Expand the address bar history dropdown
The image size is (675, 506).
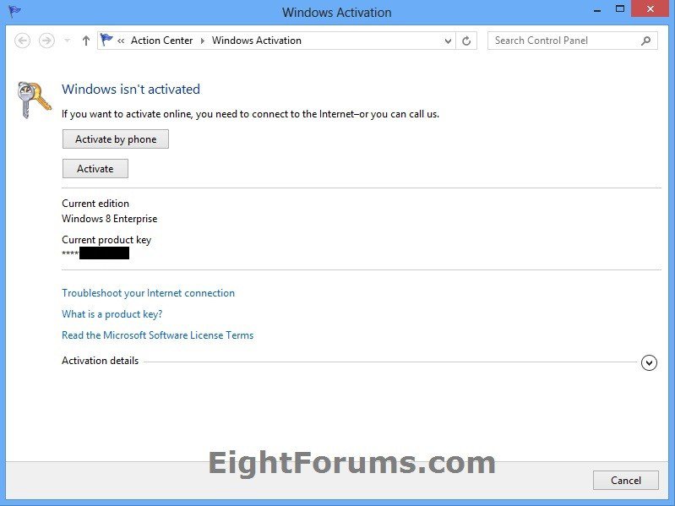(x=448, y=41)
